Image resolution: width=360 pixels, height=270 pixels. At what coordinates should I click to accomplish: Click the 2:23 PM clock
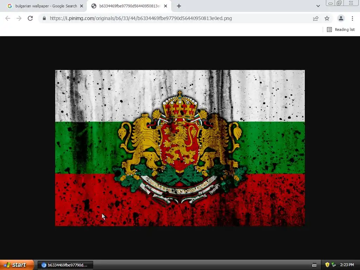347,265
